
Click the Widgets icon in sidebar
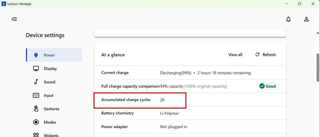pyautogui.click(x=36, y=135)
